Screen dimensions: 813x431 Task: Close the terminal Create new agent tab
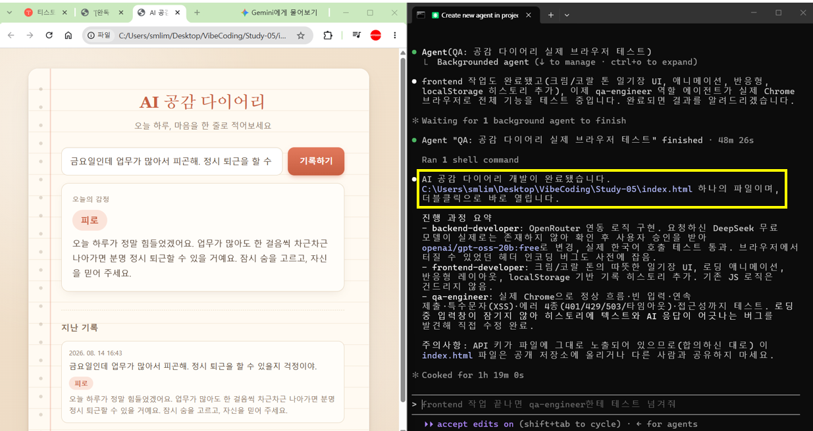529,15
